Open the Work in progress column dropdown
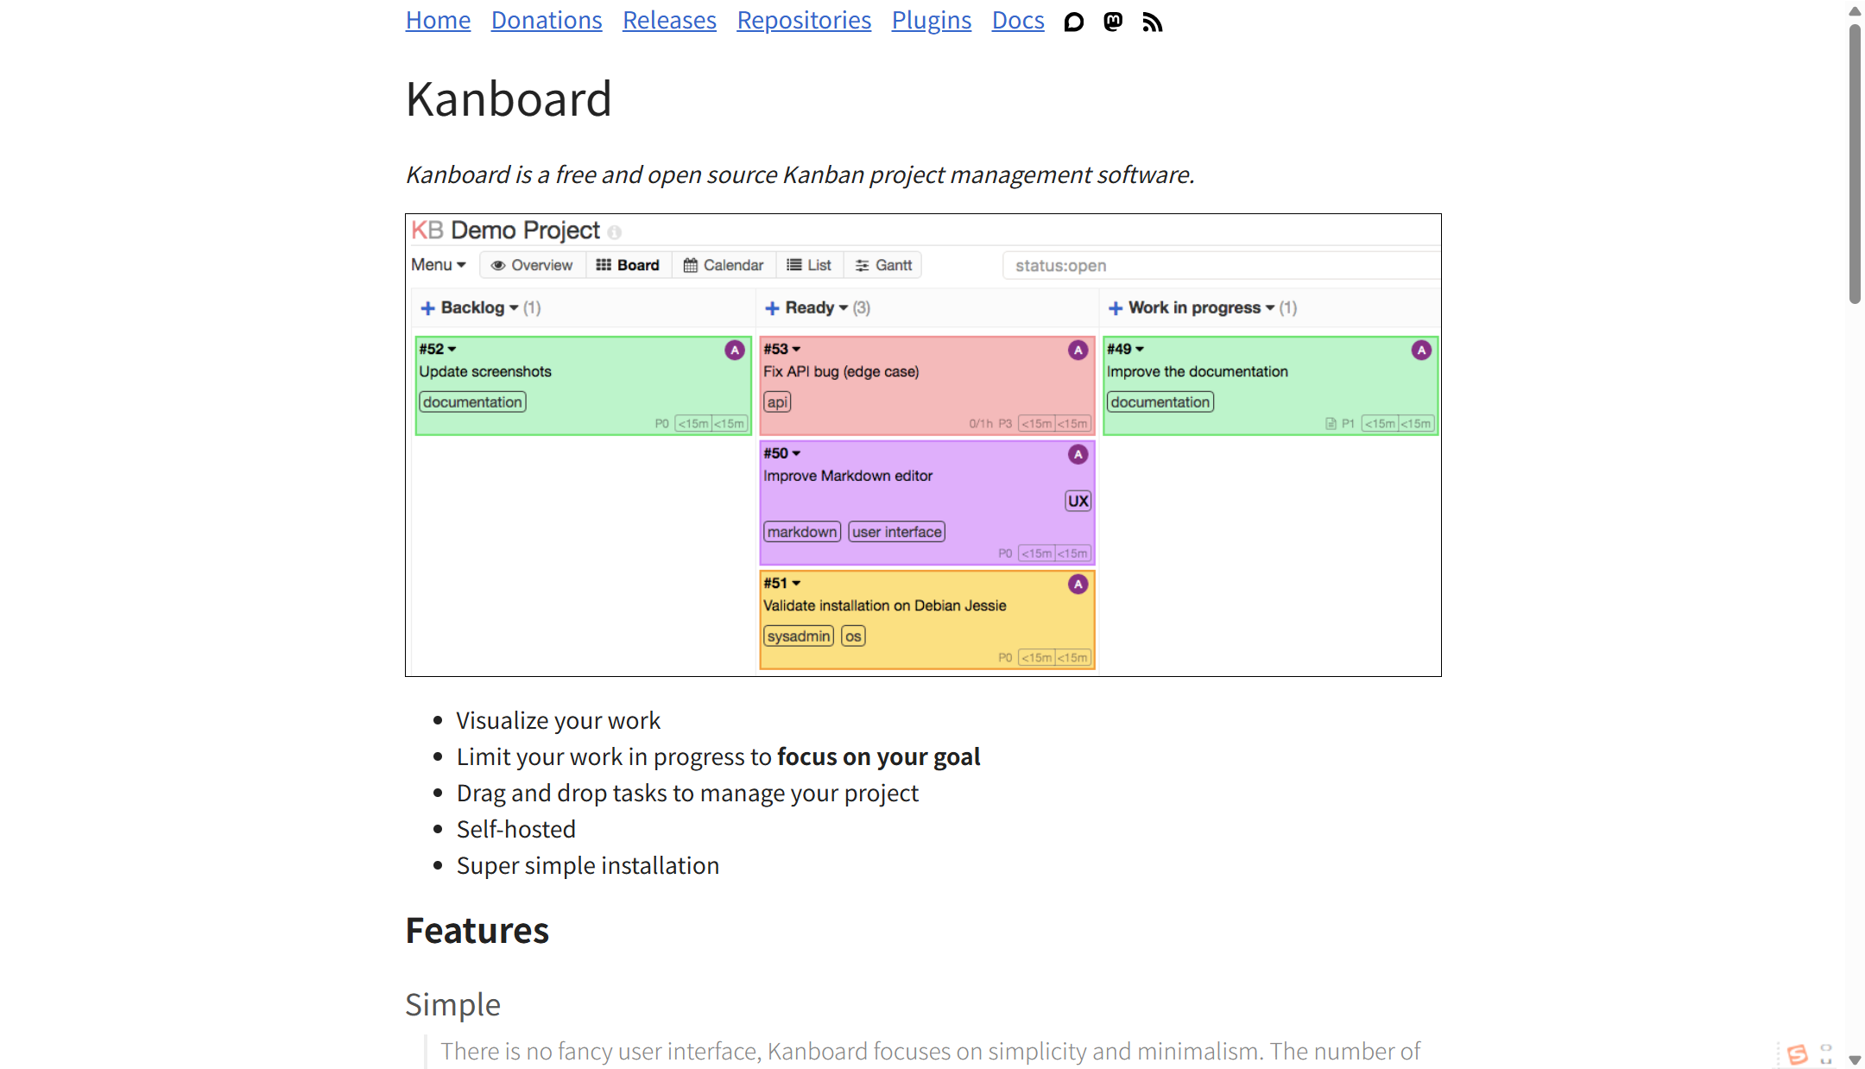 tap(1270, 308)
